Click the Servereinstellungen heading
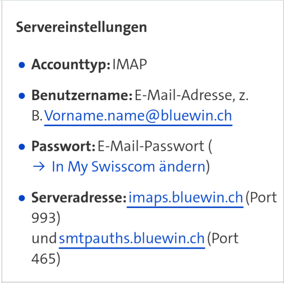 81,27
